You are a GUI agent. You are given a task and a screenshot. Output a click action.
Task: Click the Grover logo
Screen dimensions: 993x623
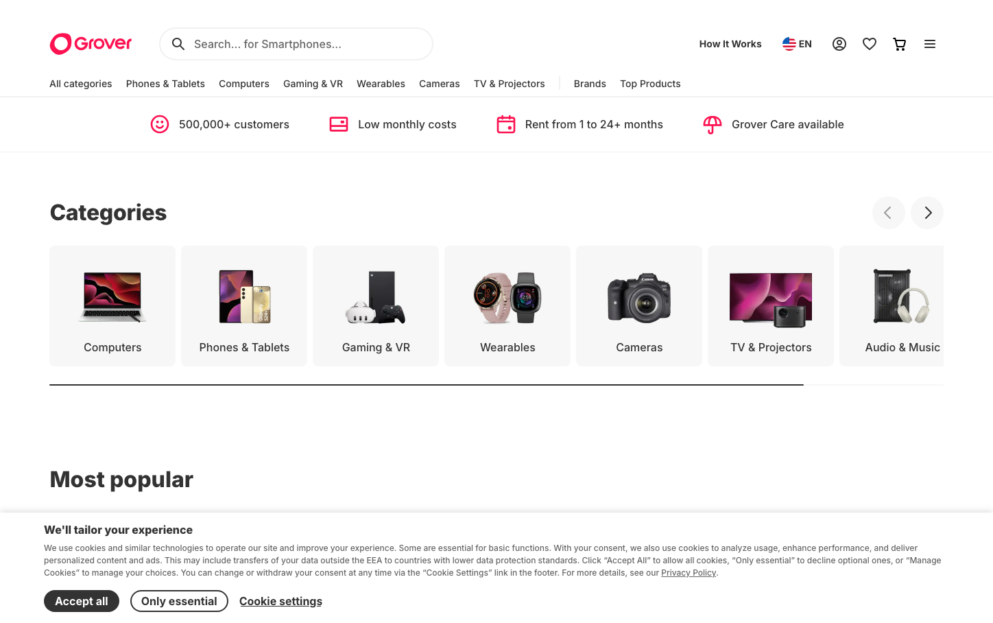[x=91, y=44]
